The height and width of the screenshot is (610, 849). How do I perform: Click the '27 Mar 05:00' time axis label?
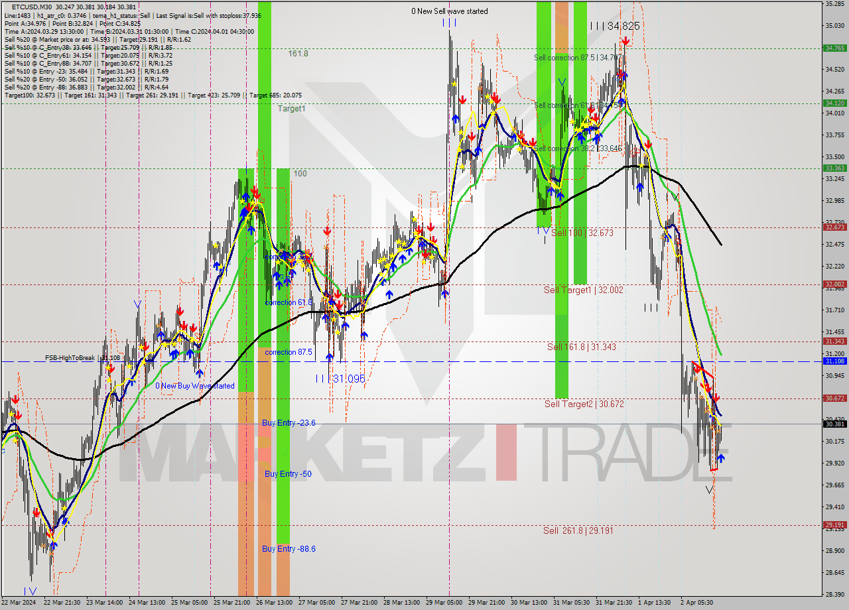click(x=316, y=603)
